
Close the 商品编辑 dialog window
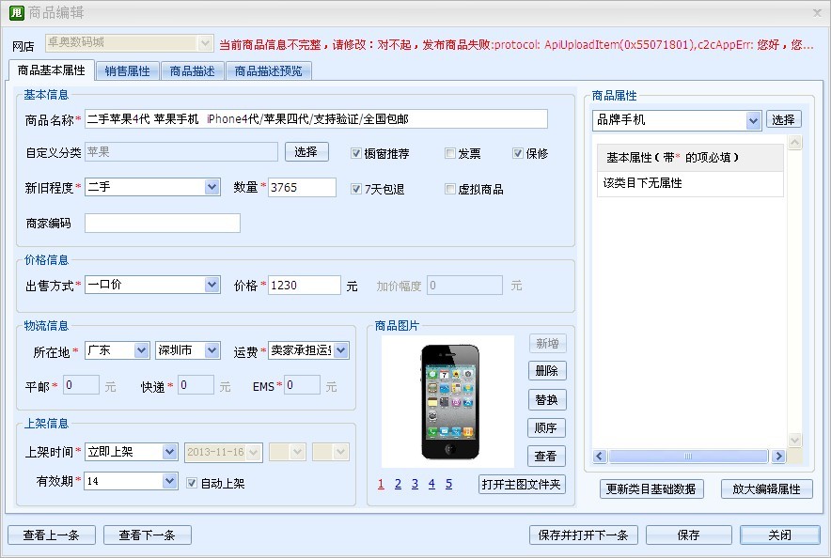pos(817,13)
